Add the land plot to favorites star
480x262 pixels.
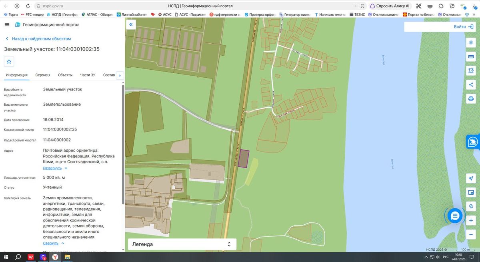(x=9, y=62)
